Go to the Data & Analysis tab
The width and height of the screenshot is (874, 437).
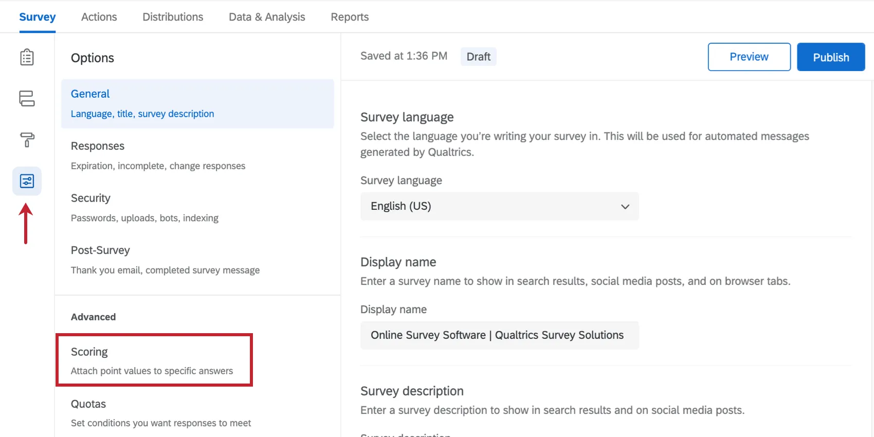(267, 17)
